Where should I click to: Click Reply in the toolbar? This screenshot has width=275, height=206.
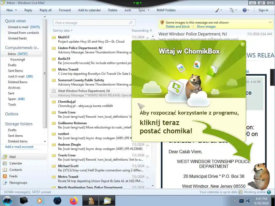(x=28, y=10)
